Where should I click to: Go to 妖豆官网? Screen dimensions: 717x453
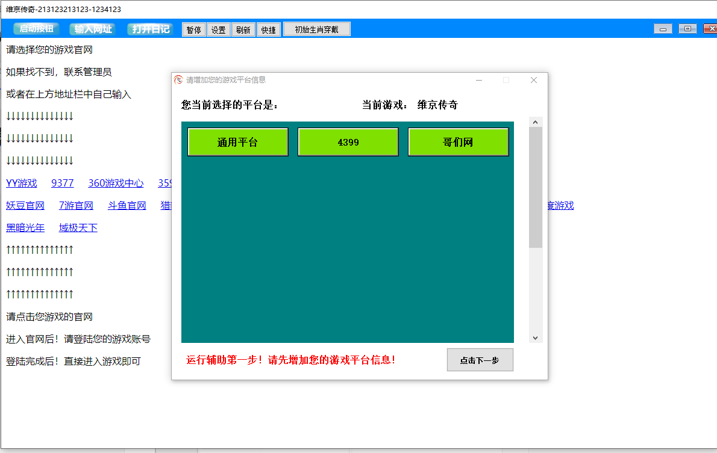pos(25,205)
